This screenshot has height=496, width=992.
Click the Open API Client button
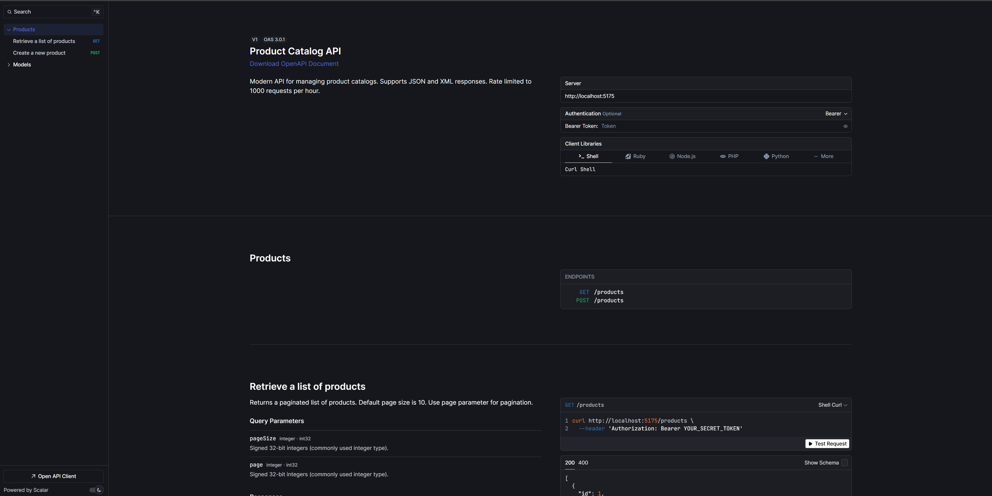coord(53,476)
